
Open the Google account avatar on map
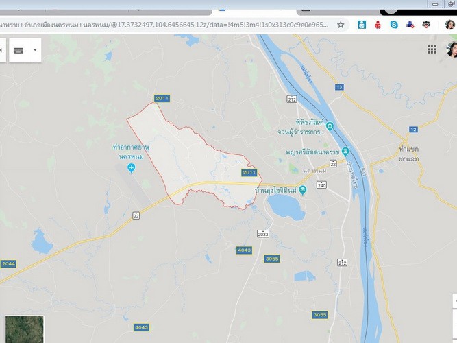coord(452,49)
